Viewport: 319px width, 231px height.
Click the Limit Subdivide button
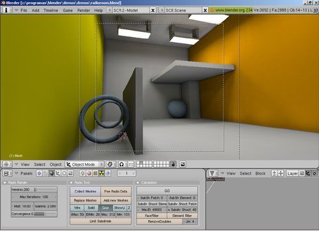[x=101, y=221]
